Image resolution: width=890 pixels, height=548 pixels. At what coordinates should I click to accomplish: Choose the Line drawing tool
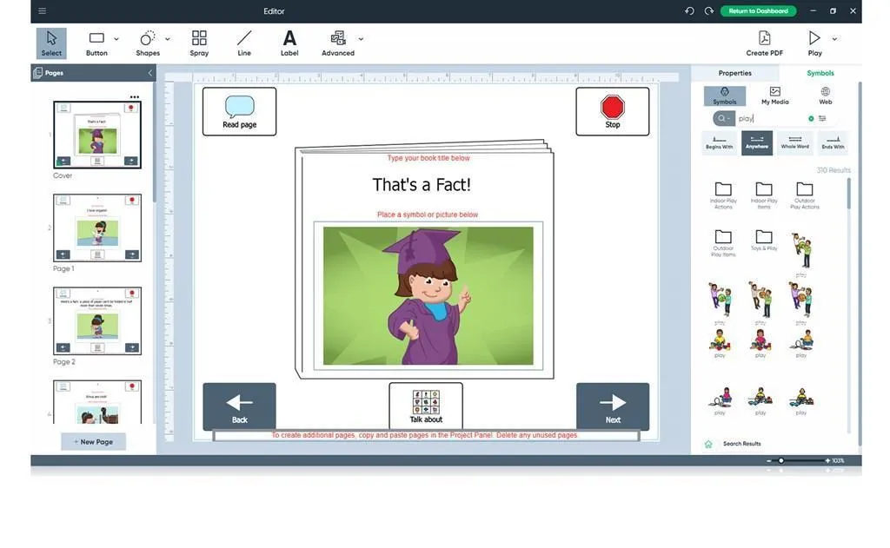pos(244,43)
